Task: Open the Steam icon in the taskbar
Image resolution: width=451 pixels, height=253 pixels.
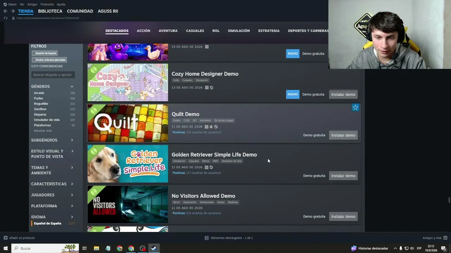Action: pos(154,248)
